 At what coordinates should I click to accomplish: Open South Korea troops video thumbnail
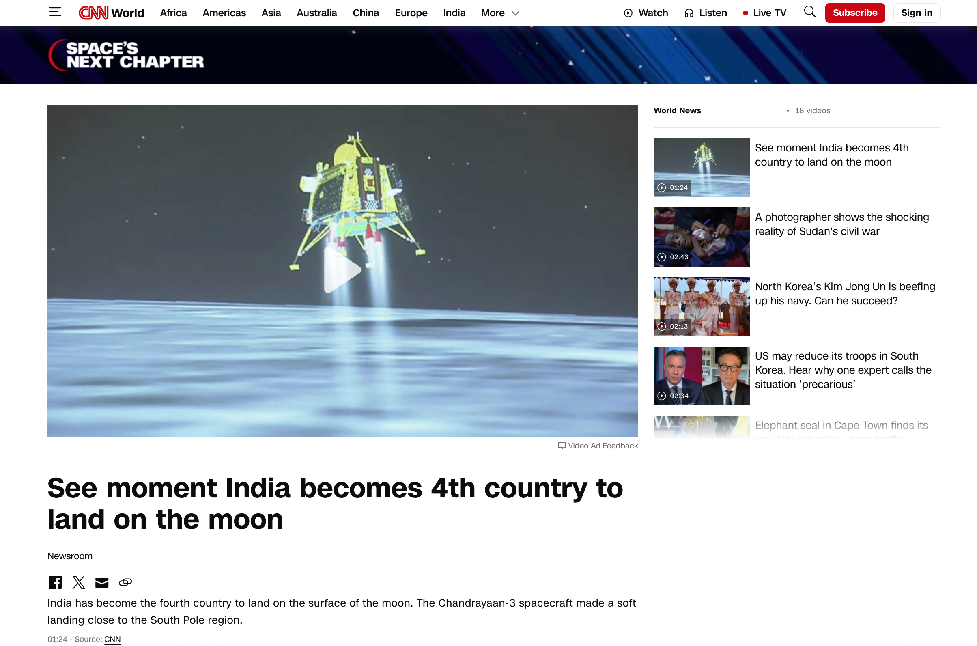tap(702, 376)
